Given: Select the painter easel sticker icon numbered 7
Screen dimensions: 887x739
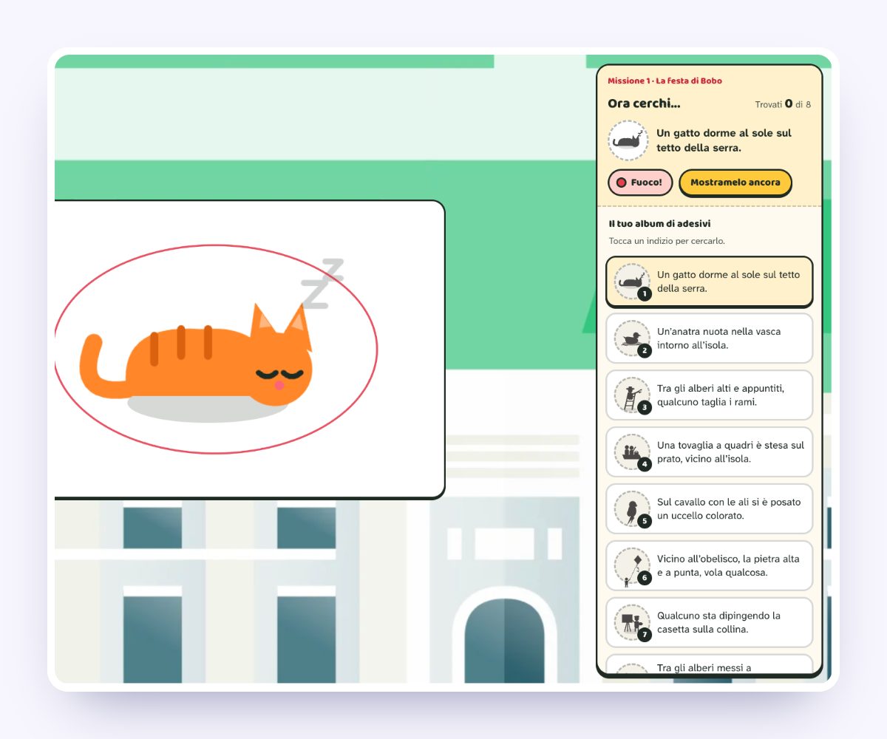Looking at the screenshot, I should [632, 623].
